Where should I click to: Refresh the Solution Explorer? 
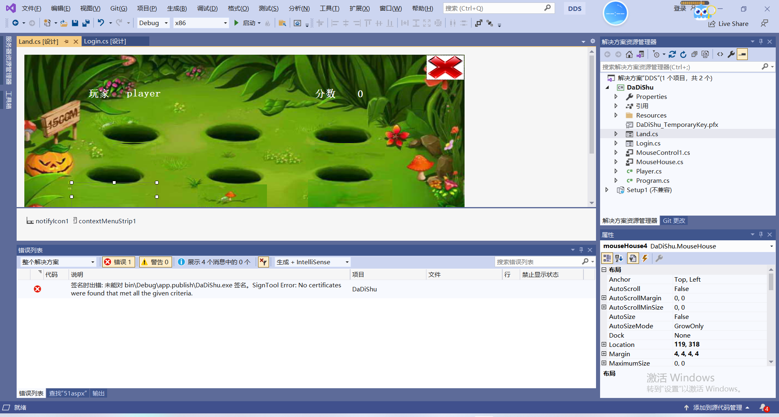coord(683,54)
